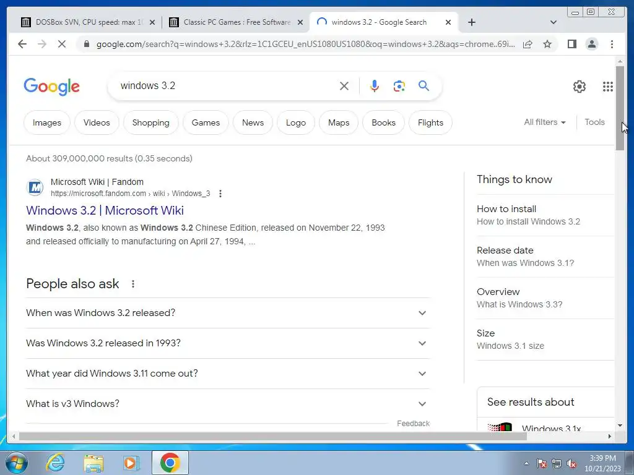Go back with the browser back arrow

pyautogui.click(x=22, y=44)
